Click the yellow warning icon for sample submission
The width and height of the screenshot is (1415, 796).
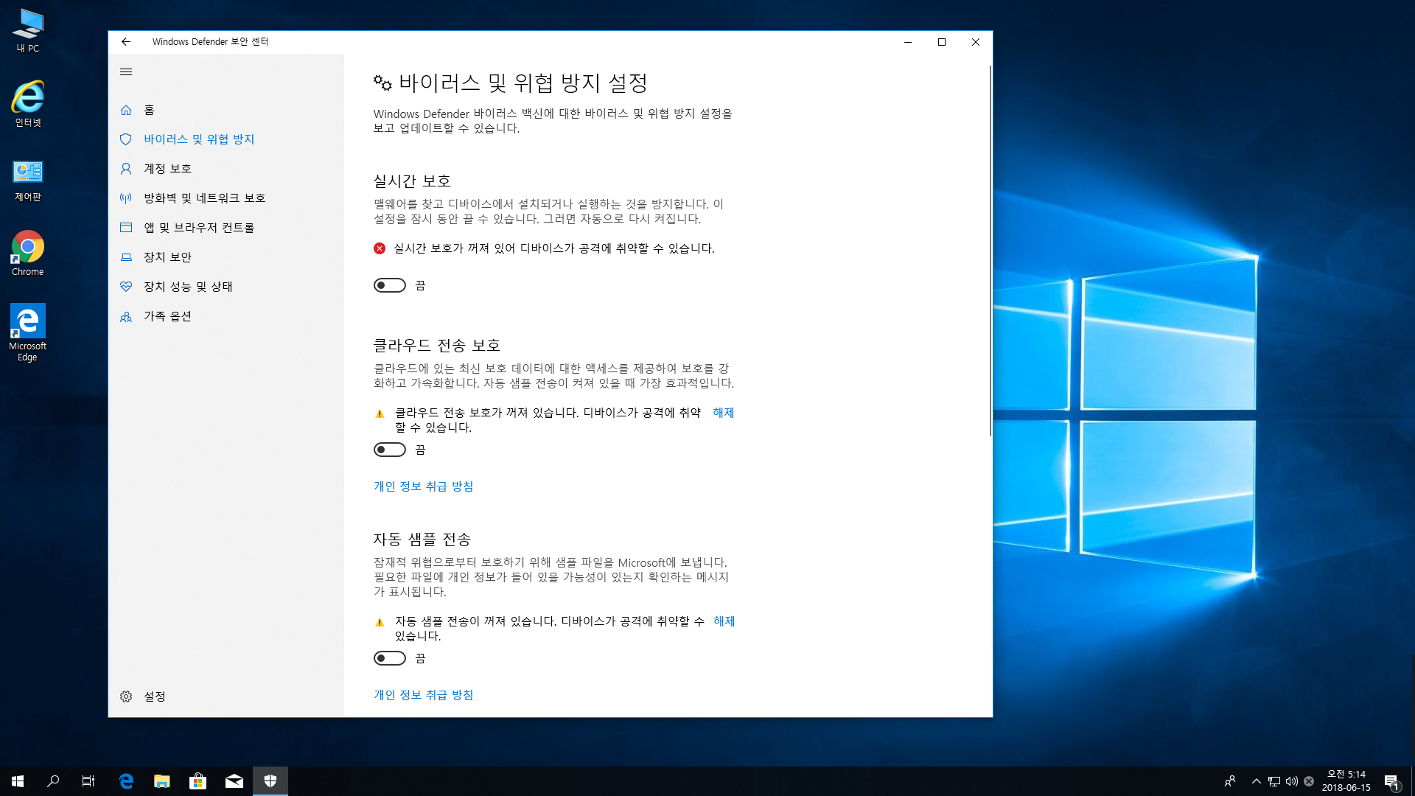[380, 622]
